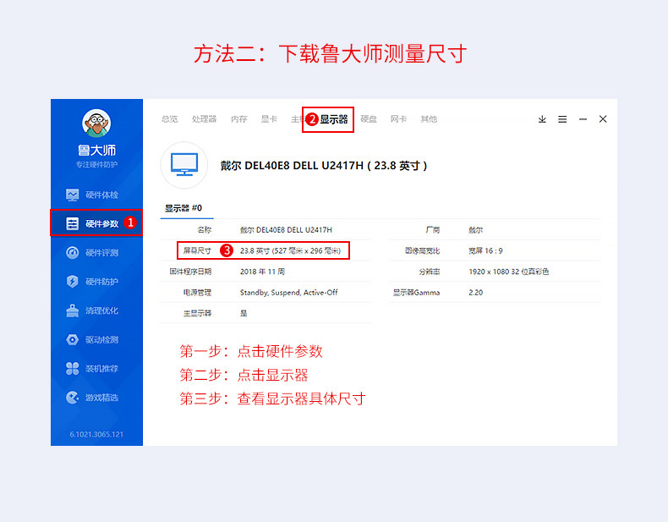Open 硬件评测 hardware benchmark in sidebar
Viewport: 668px width, 522px height.
click(x=92, y=252)
